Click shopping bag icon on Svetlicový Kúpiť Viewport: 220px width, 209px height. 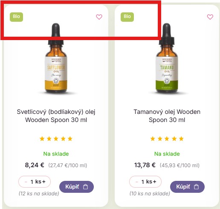(x=85, y=186)
